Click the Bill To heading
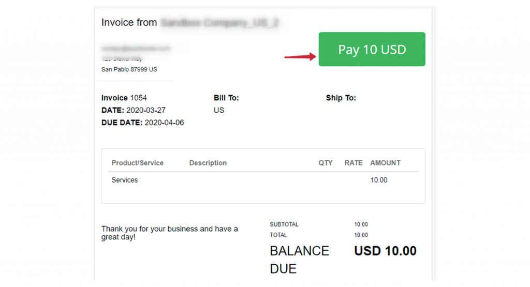Image resolution: width=530 pixels, height=287 pixels. [226, 98]
